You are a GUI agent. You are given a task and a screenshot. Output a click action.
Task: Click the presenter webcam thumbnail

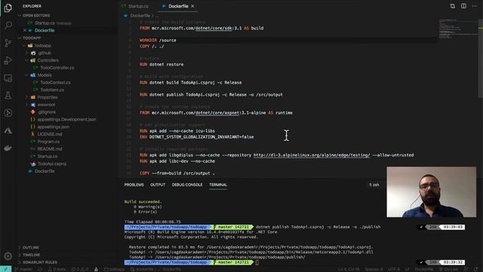tap(431, 192)
